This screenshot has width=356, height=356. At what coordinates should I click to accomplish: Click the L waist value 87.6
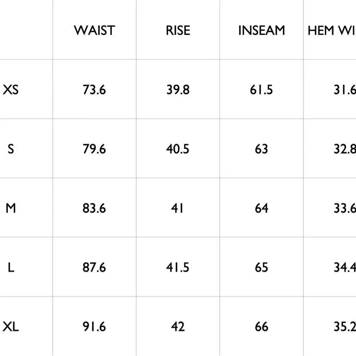tap(94, 267)
